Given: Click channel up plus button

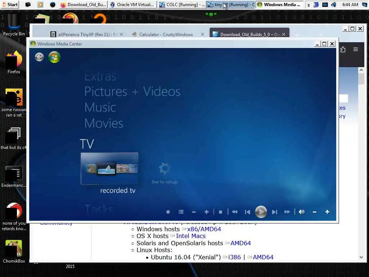Looking at the screenshot, I should coord(206,212).
